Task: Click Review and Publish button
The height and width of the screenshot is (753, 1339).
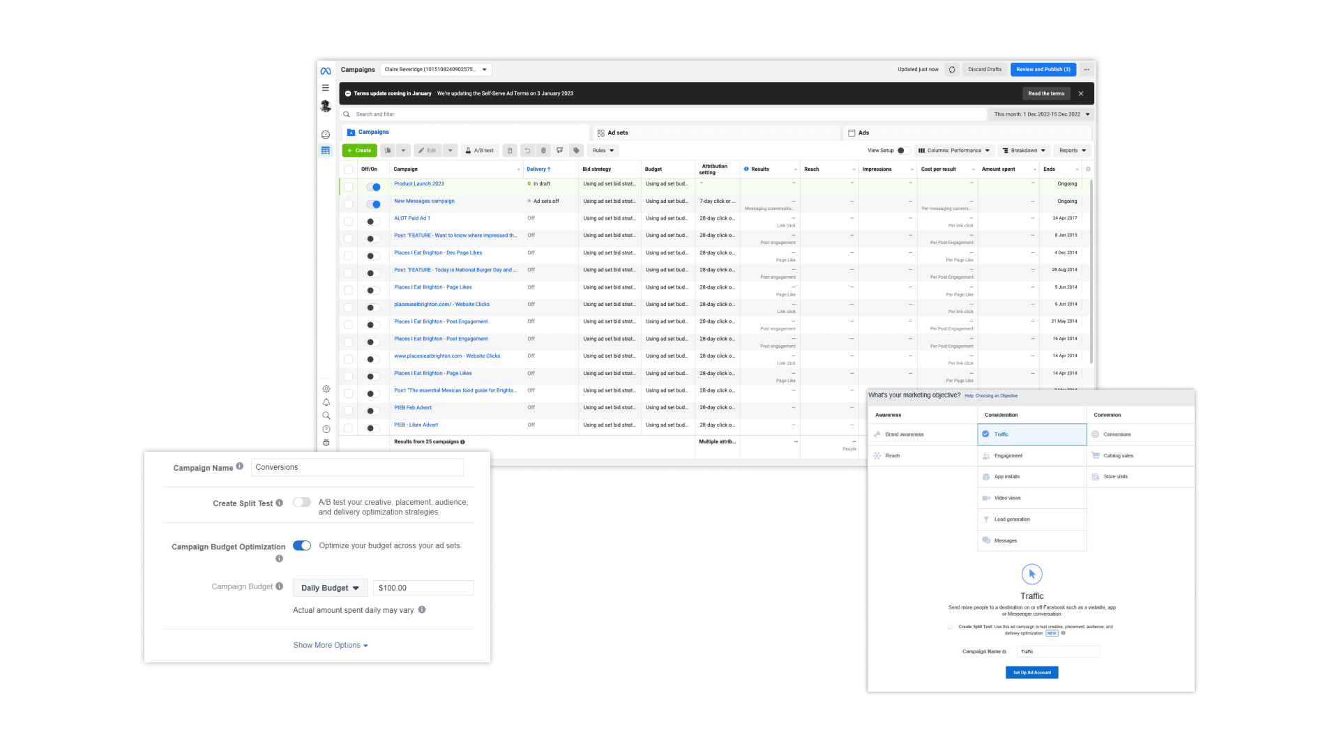Action: click(x=1042, y=70)
